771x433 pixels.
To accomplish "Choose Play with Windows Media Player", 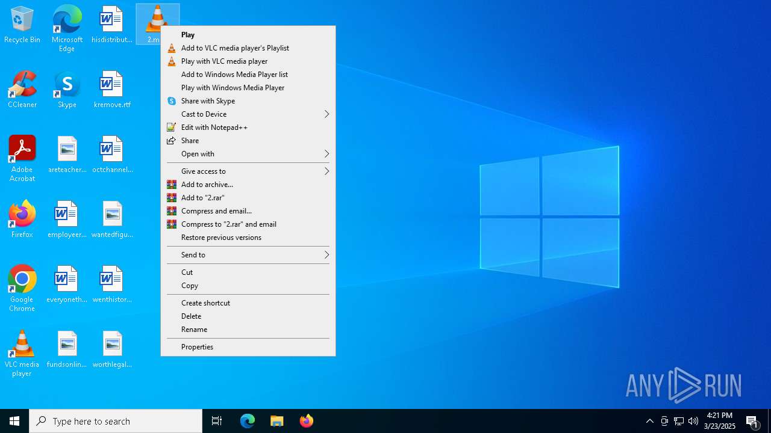I will coord(248,88).
